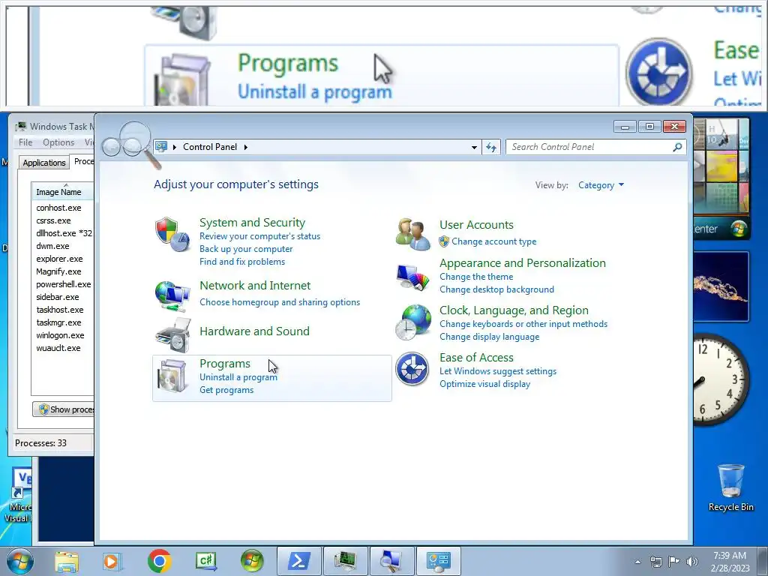Open the Action Center flag tray icon
The height and width of the screenshot is (576, 768).
tap(674, 561)
